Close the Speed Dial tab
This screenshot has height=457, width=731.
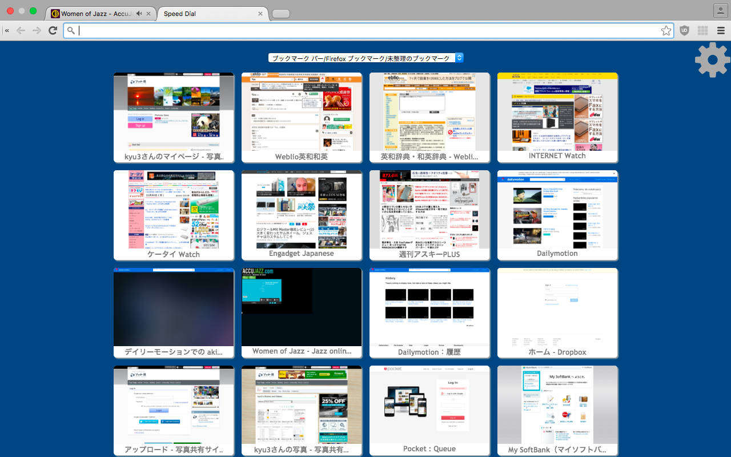pos(260,14)
